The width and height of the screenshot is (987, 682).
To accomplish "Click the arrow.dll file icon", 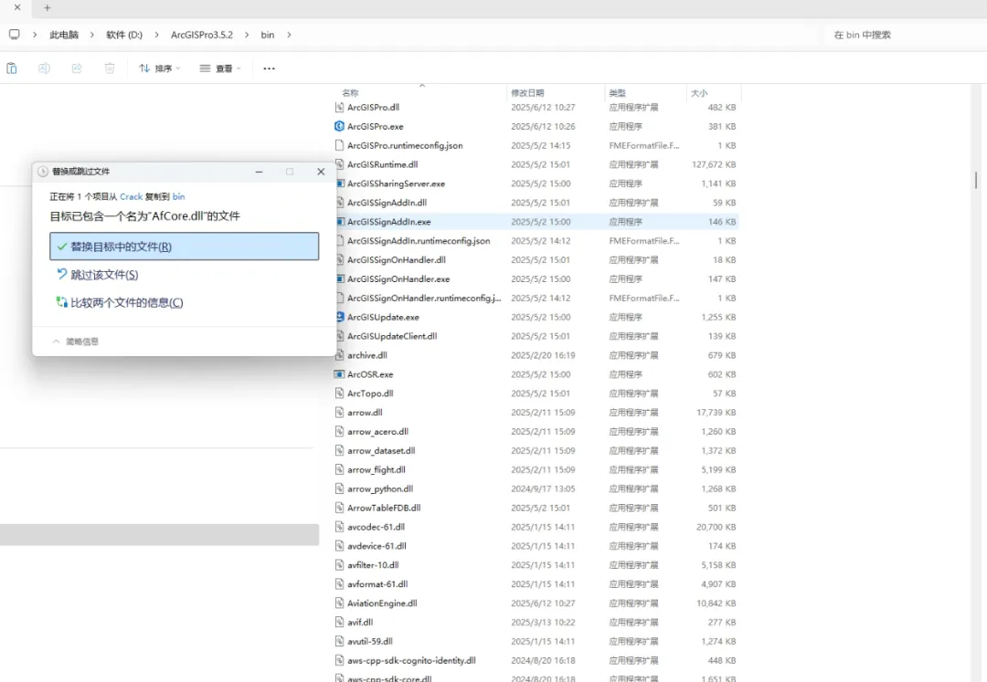I will point(339,413).
